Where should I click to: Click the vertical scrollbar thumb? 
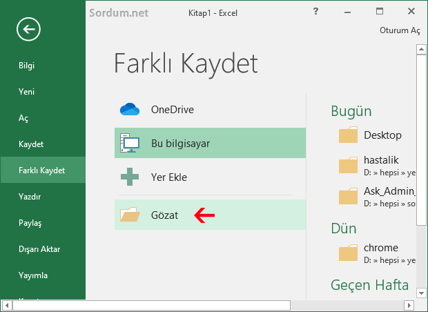tap(421, 140)
